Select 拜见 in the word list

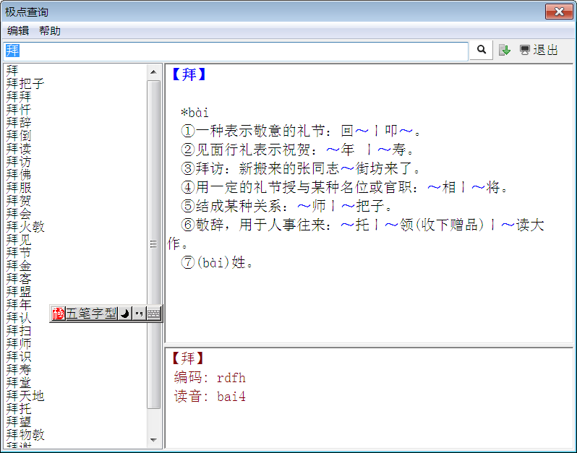(19, 240)
